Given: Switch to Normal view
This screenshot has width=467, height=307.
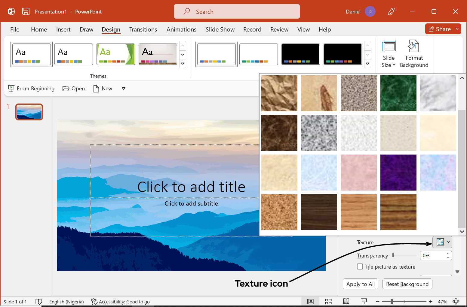Looking at the screenshot, I should (310, 301).
